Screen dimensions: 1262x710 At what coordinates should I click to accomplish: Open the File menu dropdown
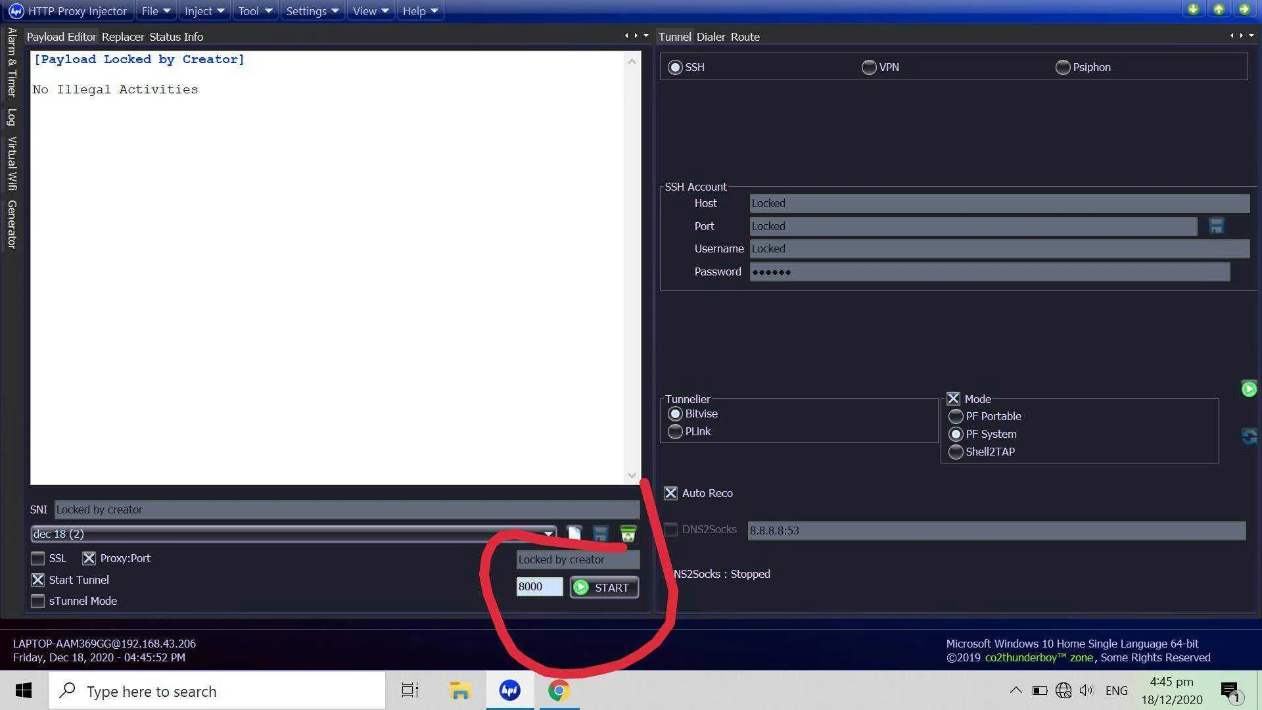point(156,11)
